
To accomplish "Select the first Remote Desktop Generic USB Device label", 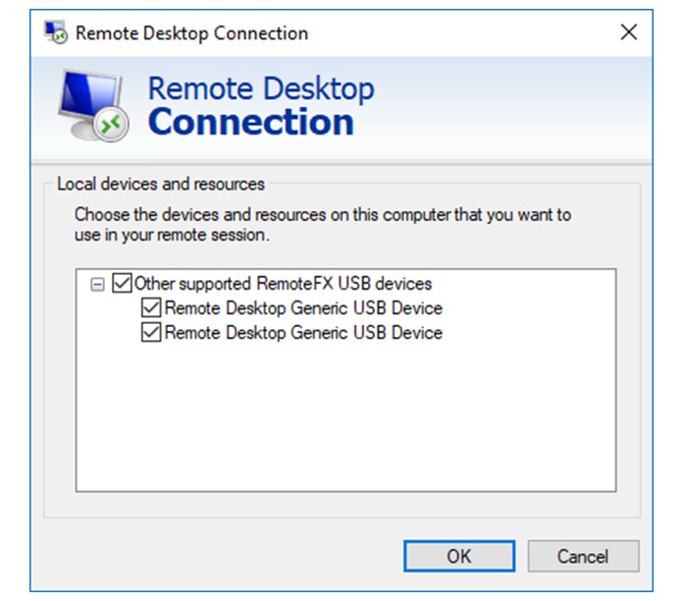I will point(303,307).
